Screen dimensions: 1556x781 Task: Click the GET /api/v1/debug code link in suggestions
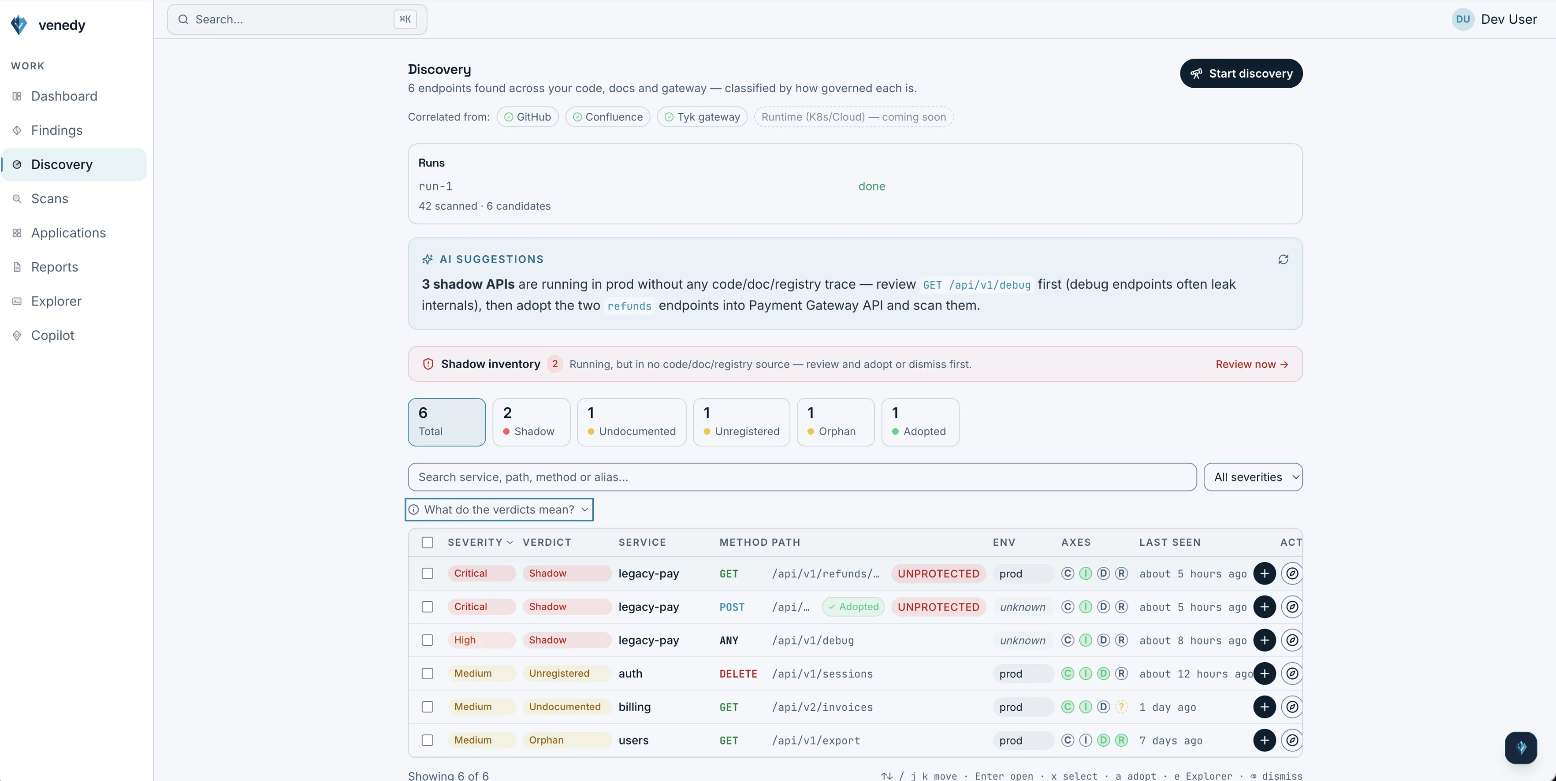pos(977,285)
